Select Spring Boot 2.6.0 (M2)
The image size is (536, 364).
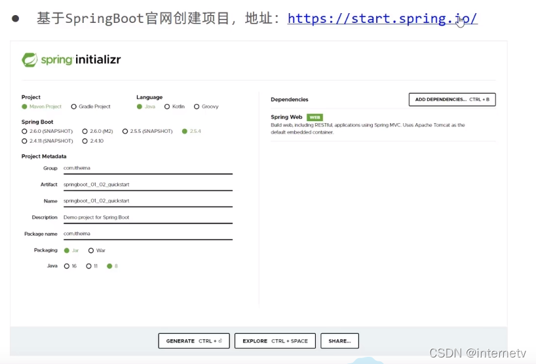98,131
